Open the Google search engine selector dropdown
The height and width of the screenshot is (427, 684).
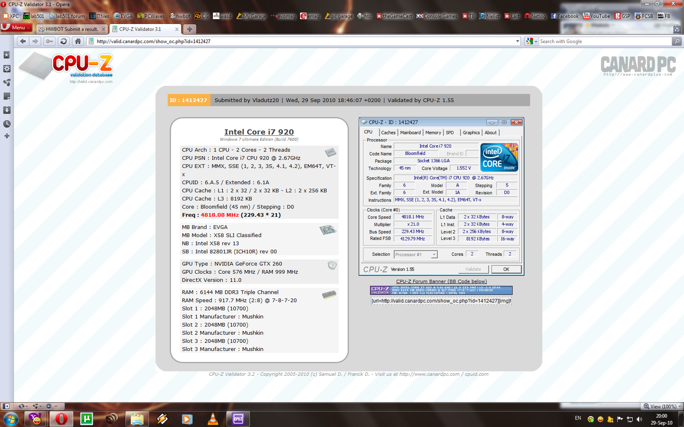[531, 41]
